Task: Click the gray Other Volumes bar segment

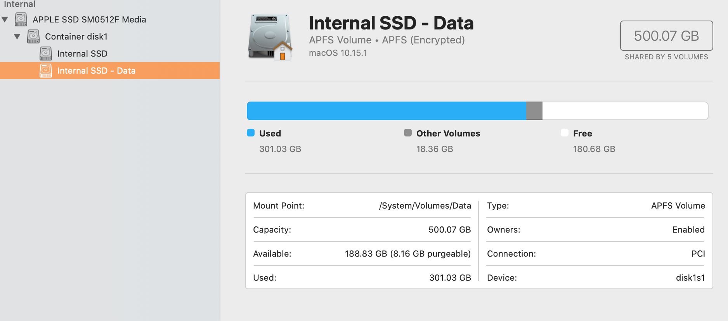Action: pos(534,111)
